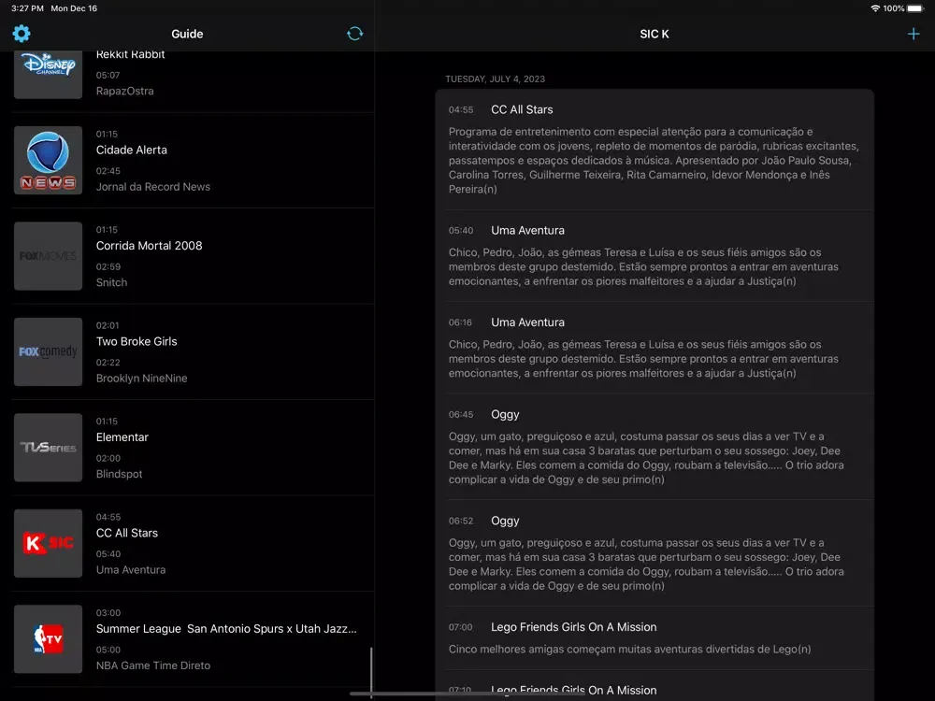Select the FOX Movies channel logo
The width and height of the screenshot is (935, 701).
tap(49, 256)
